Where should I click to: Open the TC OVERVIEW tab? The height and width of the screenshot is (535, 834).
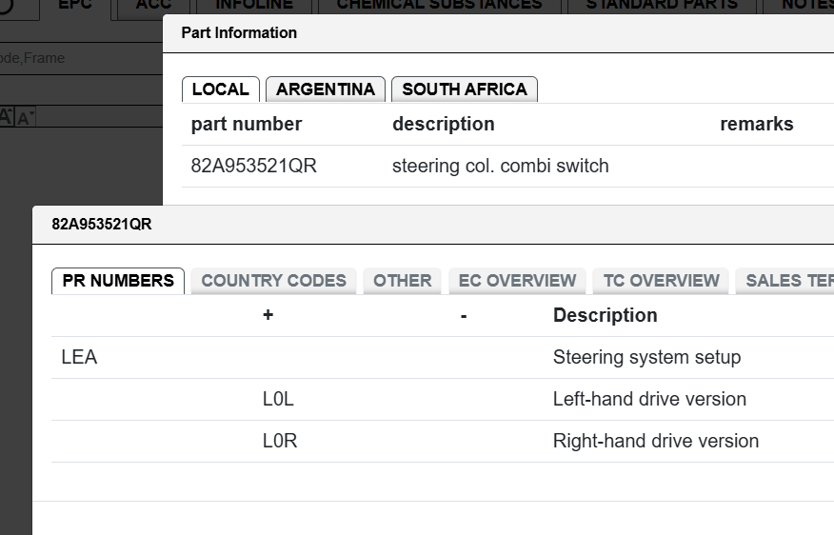661,281
